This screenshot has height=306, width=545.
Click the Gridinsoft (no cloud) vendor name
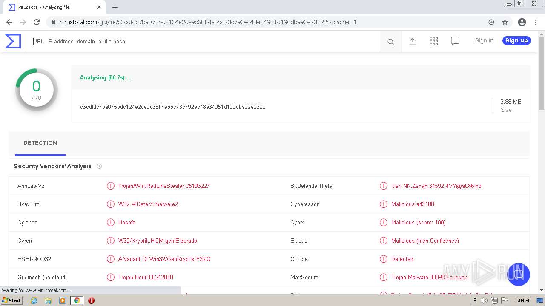click(x=42, y=277)
